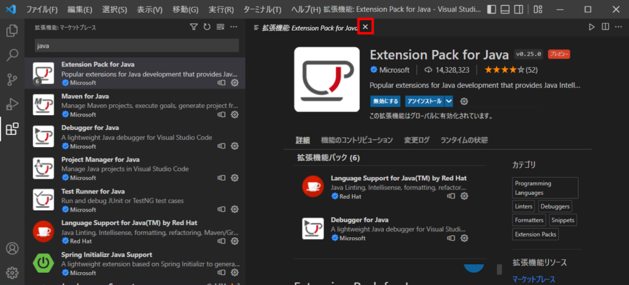
Task: Open the ファイル(F) menu
Action: [x=42, y=9]
